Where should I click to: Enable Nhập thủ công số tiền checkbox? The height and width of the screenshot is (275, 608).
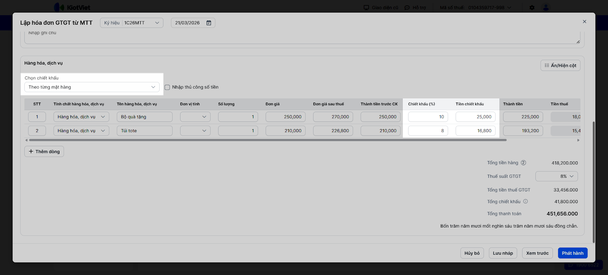click(167, 87)
